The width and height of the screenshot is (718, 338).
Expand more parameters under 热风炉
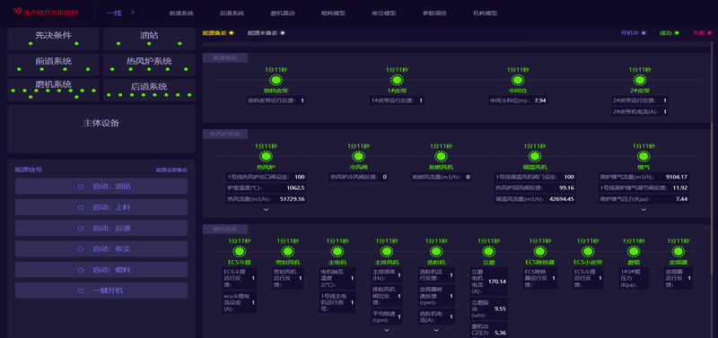point(266,210)
